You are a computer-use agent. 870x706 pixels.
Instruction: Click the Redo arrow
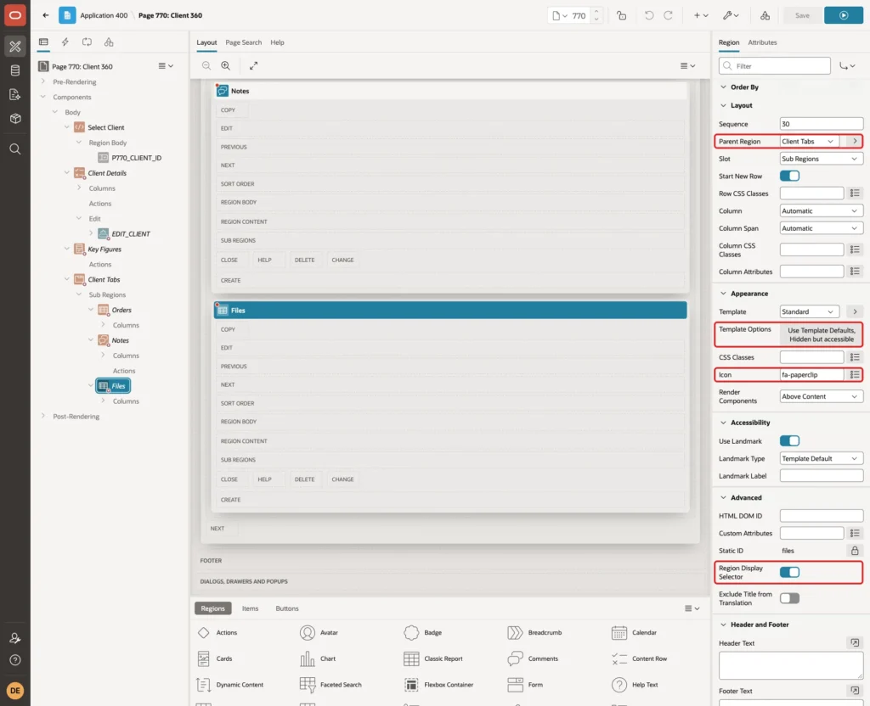tap(668, 15)
